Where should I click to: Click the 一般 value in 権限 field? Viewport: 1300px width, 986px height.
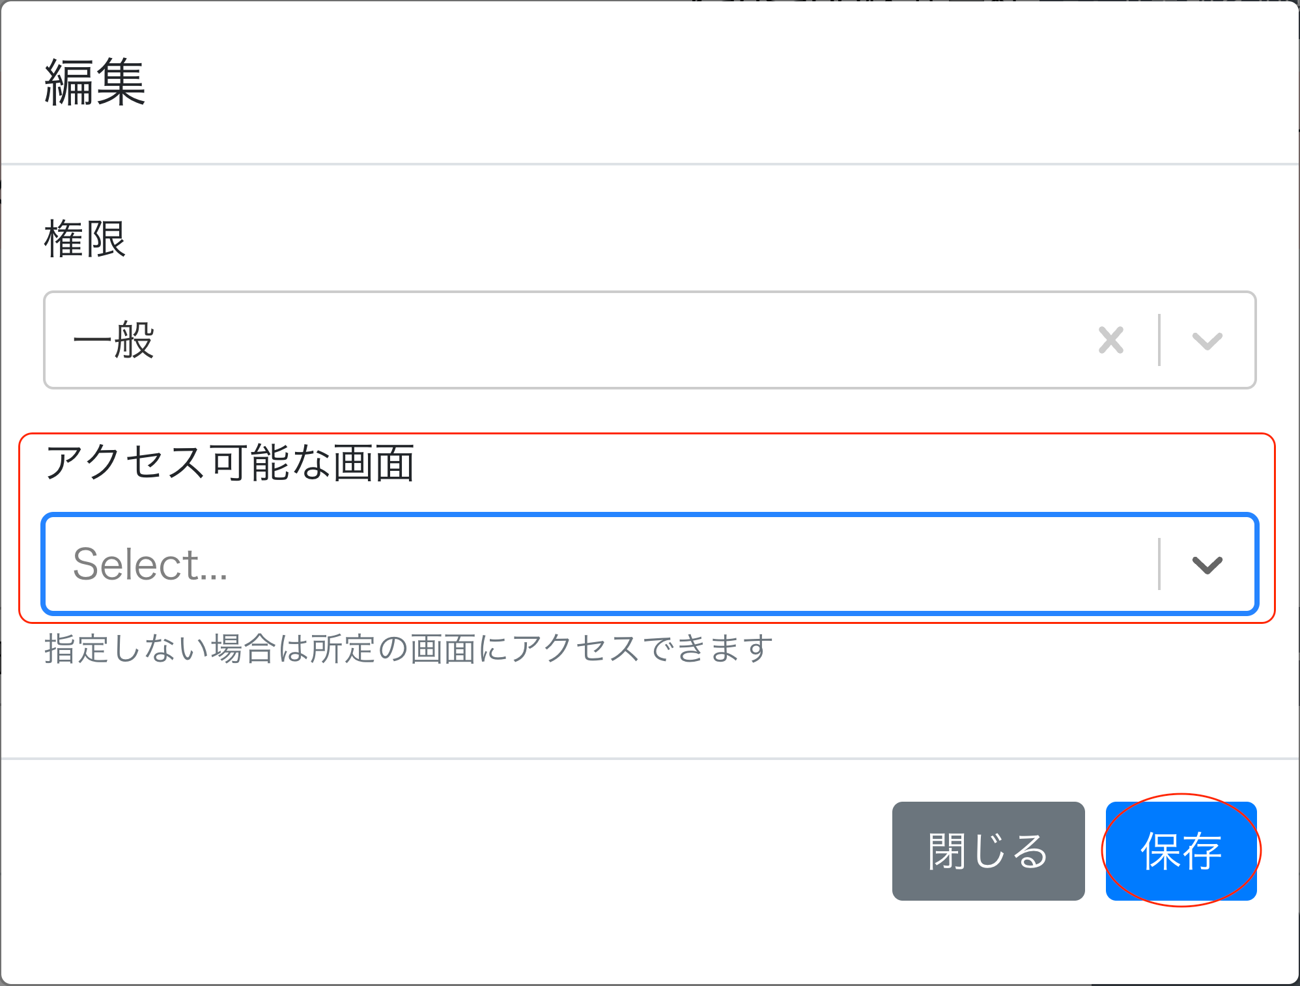tap(114, 341)
